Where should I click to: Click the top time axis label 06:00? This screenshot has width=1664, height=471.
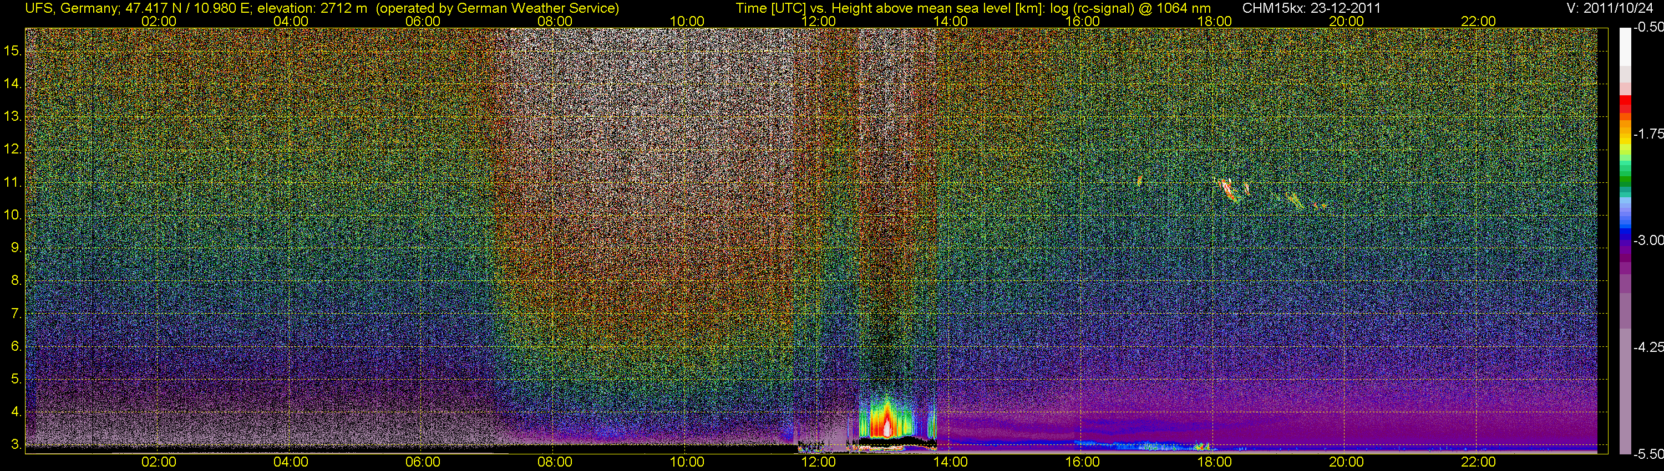(x=423, y=21)
